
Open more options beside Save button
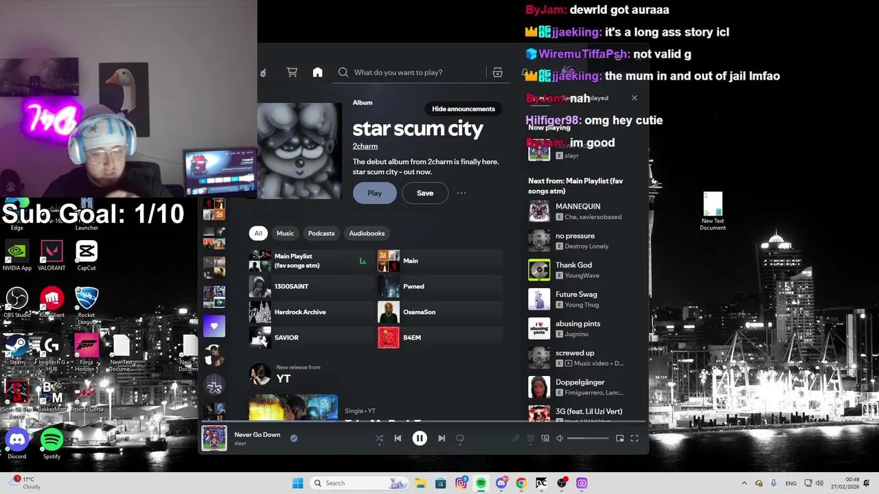461,193
